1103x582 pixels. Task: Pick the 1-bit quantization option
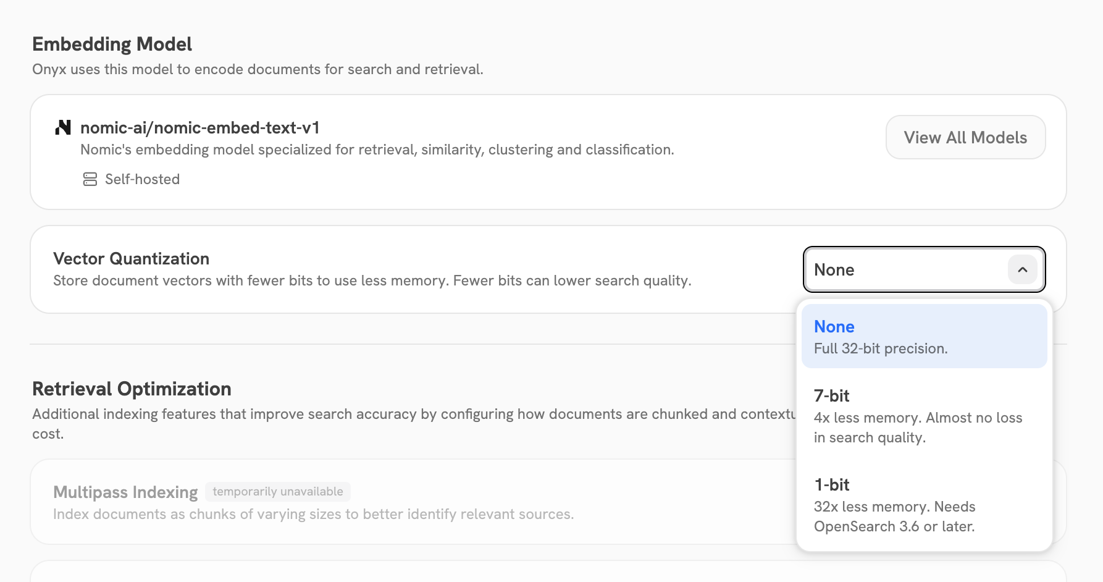[924, 505]
